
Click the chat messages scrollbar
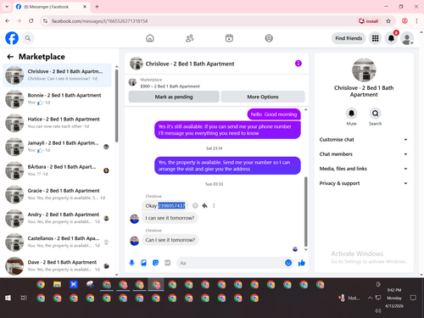[305, 211]
